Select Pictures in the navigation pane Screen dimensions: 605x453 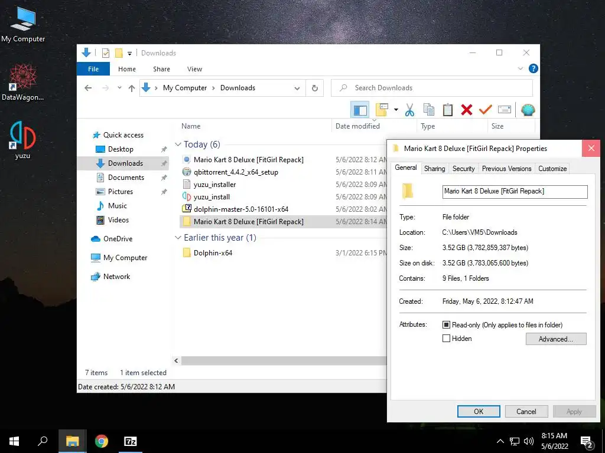coord(120,192)
